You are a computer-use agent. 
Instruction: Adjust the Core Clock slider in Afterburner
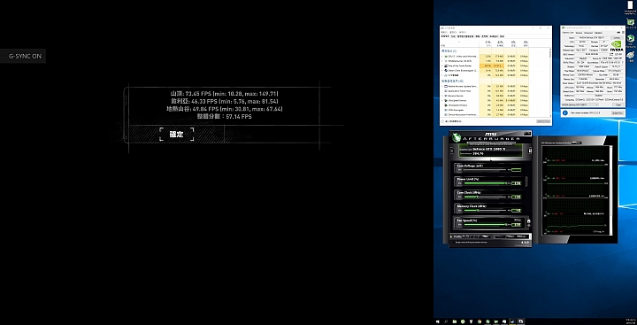click(485, 197)
